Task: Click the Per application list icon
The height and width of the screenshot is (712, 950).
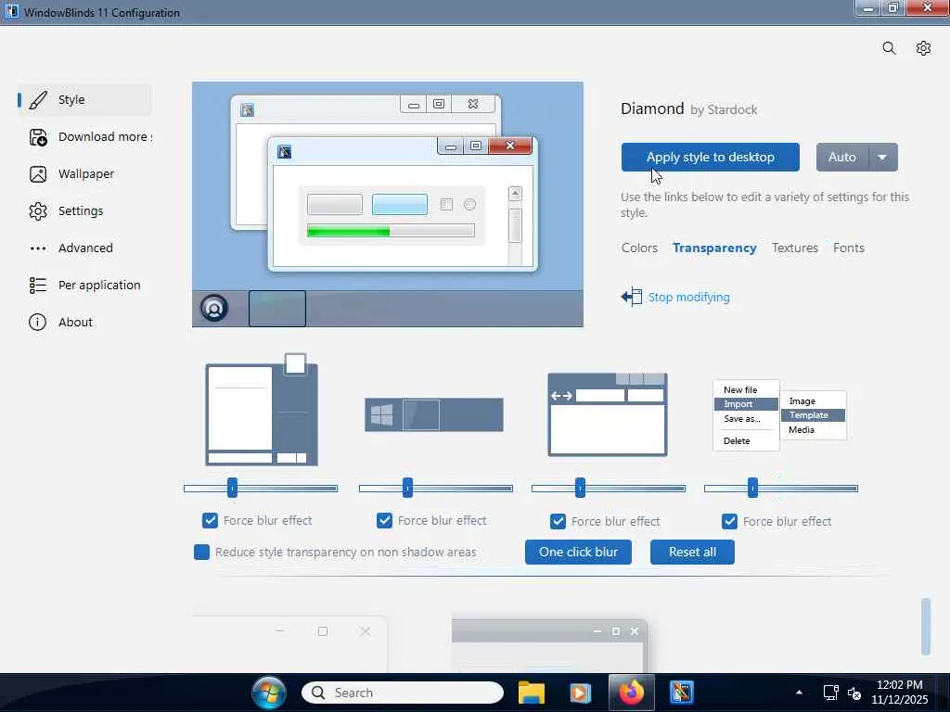Action: pyautogui.click(x=38, y=286)
